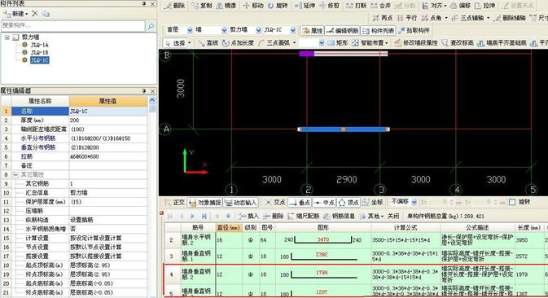
Task: Toggle 交点 intersection snap
Action: point(274,202)
